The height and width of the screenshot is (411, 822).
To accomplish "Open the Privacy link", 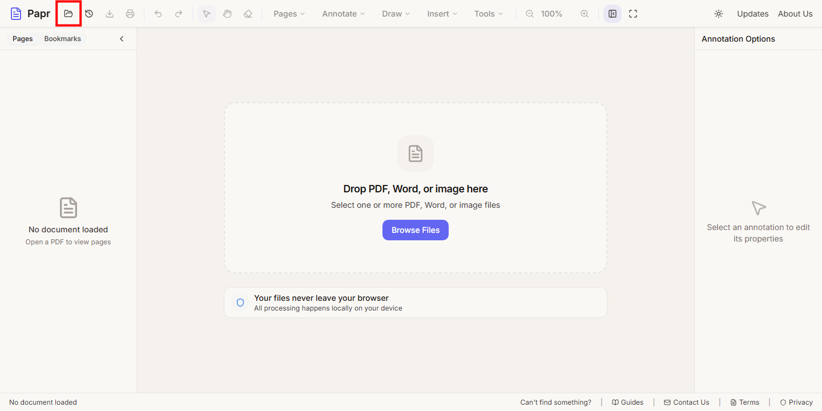I will click(796, 402).
